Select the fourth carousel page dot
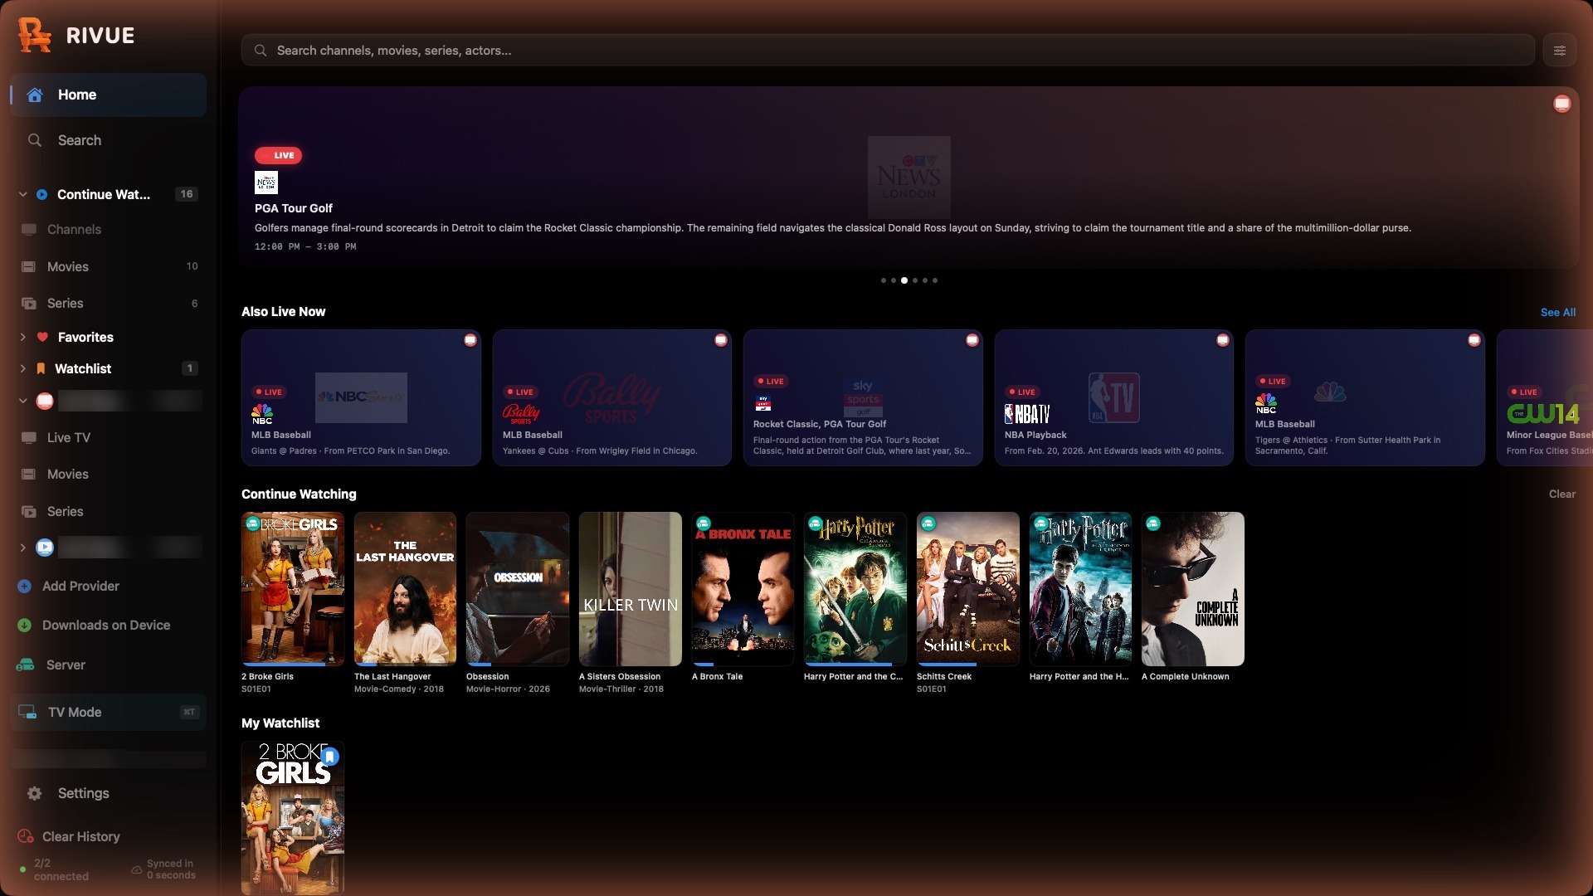This screenshot has height=896, width=1593. (x=915, y=280)
